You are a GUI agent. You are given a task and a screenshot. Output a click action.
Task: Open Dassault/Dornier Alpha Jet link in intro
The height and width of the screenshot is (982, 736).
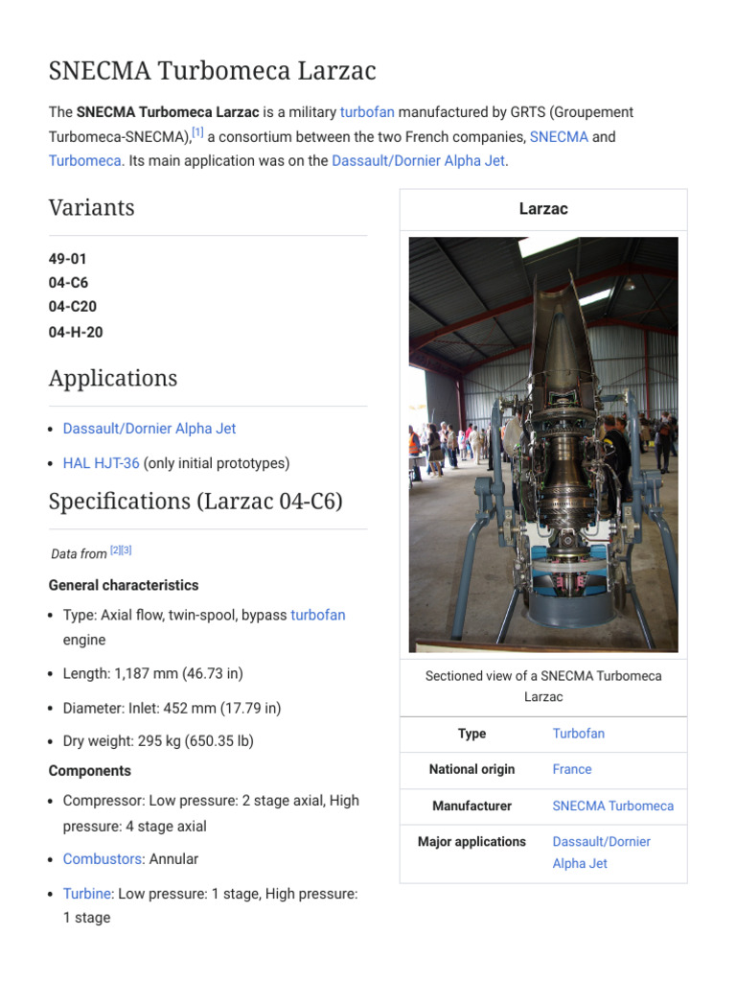(418, 160)
